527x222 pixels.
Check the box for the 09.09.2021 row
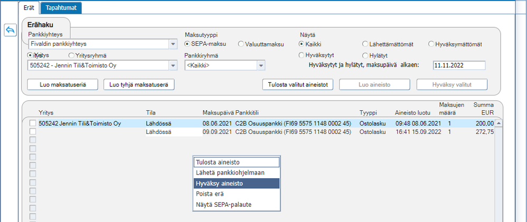pos(32,132)
